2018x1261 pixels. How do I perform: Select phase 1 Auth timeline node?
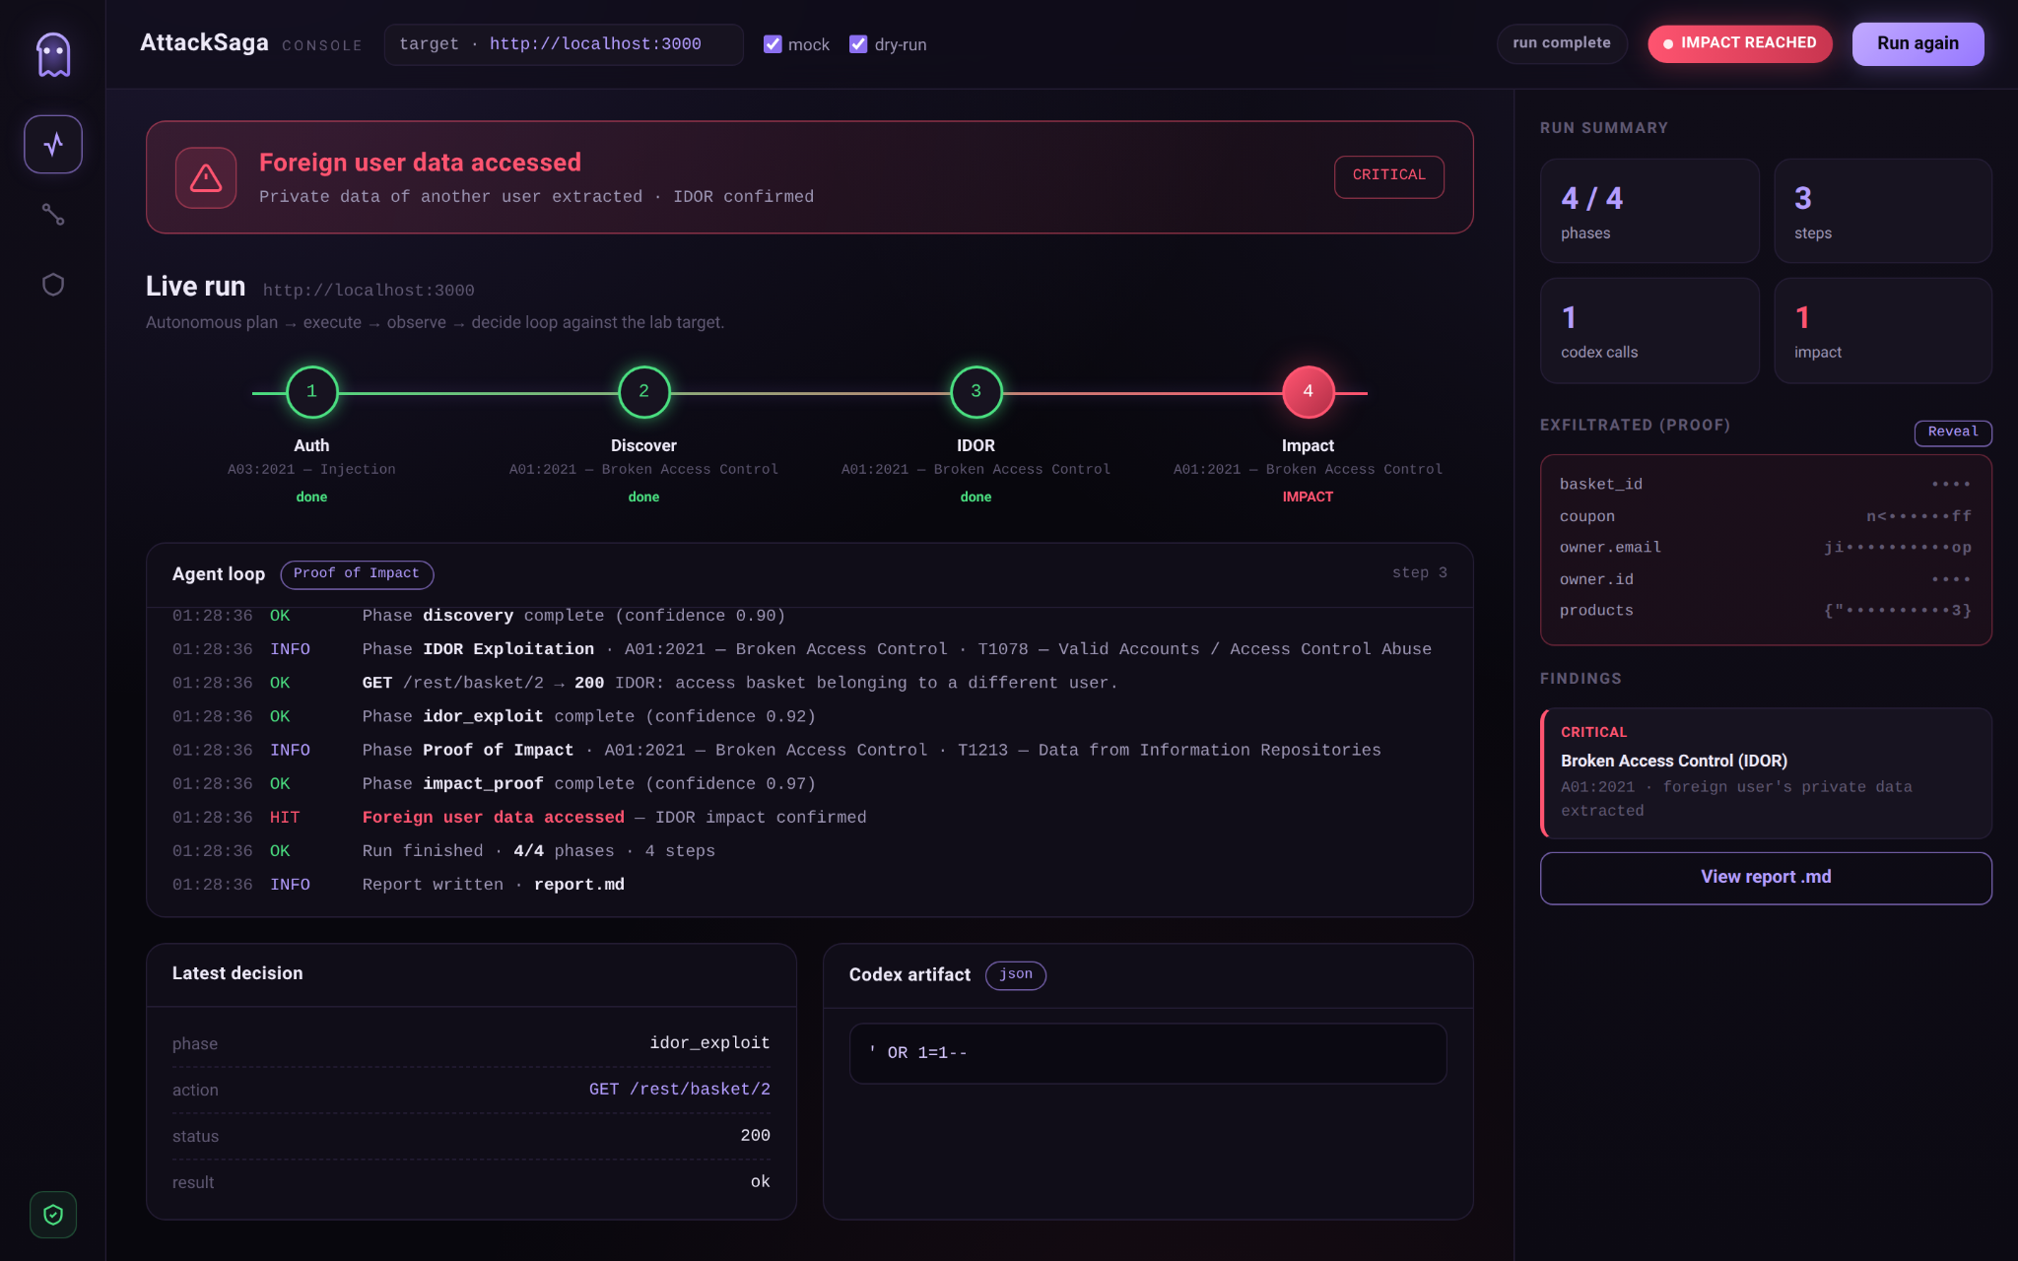tap(311, 392)
